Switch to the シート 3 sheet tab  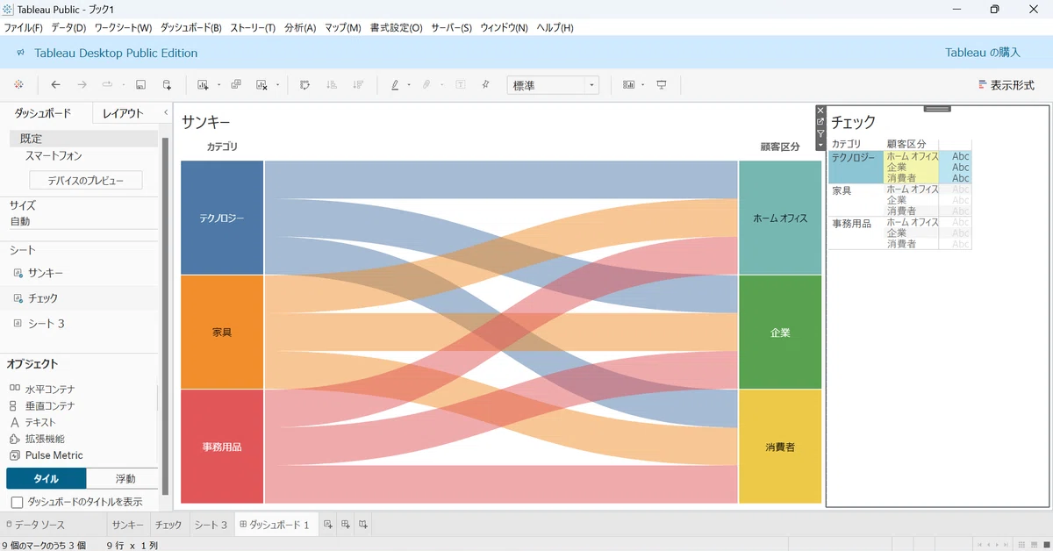[x=211, y=525]
